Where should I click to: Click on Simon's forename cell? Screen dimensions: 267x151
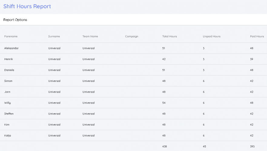click(x=8, y=81)
